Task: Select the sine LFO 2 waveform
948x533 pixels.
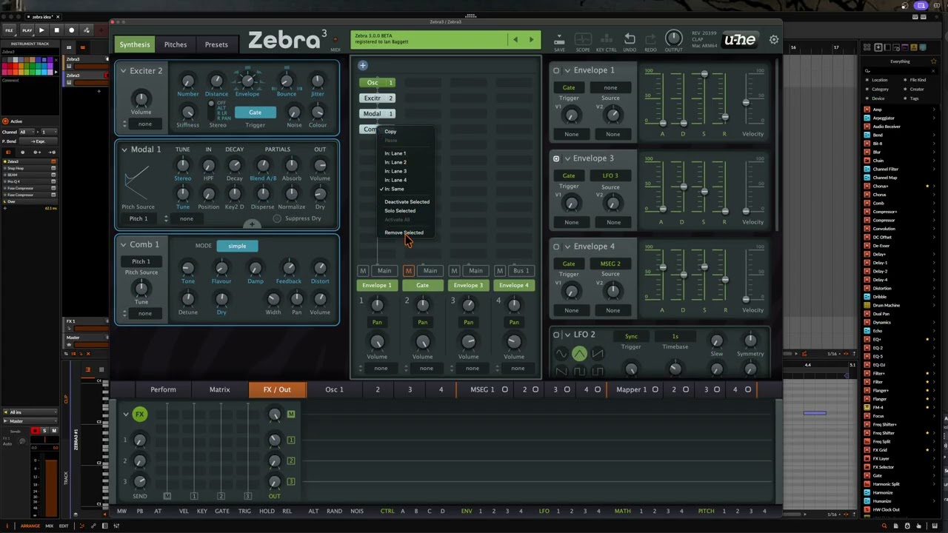Action: click(x=561, y=354)
